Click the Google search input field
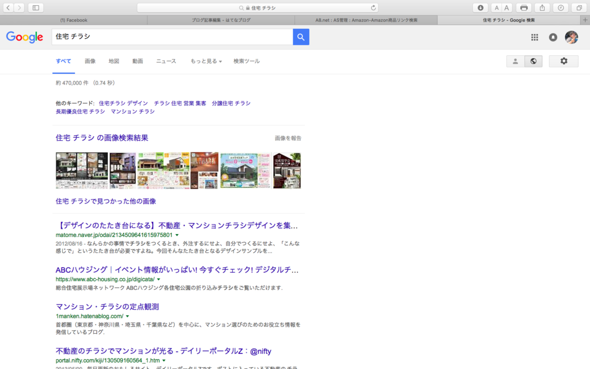Image resolution: width=590 pixels, height=369 pixels. tap(172, 37)
